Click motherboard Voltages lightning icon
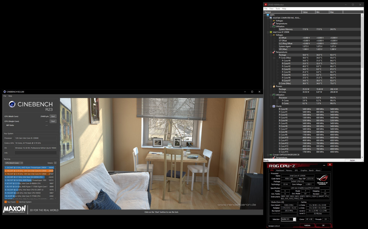This screenshot has width=368, height=229. 274,21
